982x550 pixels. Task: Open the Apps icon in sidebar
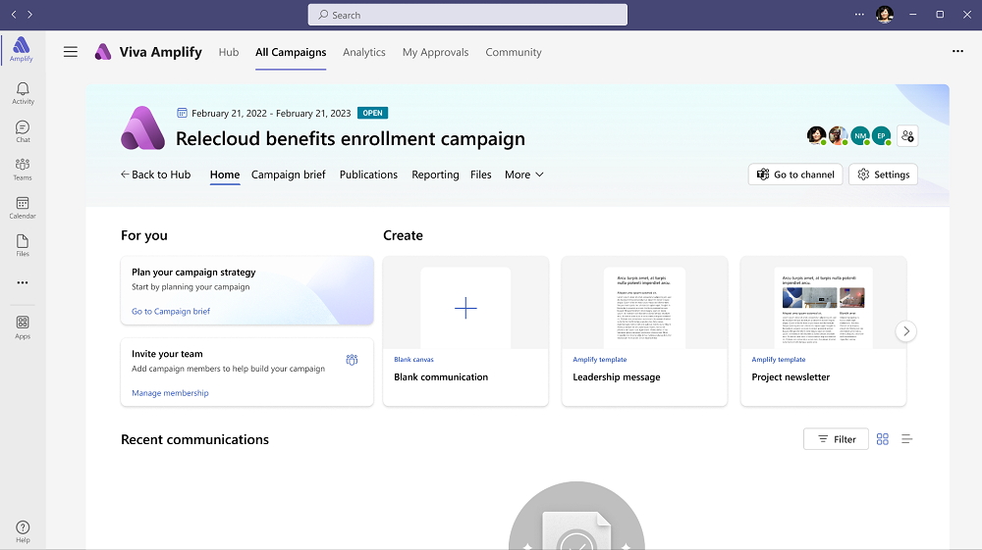coord(23,326)
